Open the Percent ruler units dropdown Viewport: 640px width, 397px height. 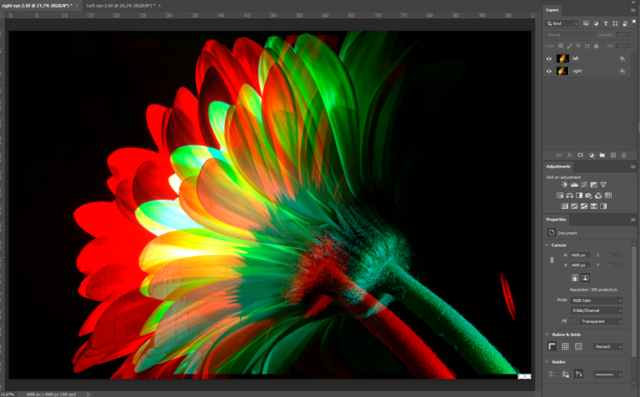click(608, 347)
